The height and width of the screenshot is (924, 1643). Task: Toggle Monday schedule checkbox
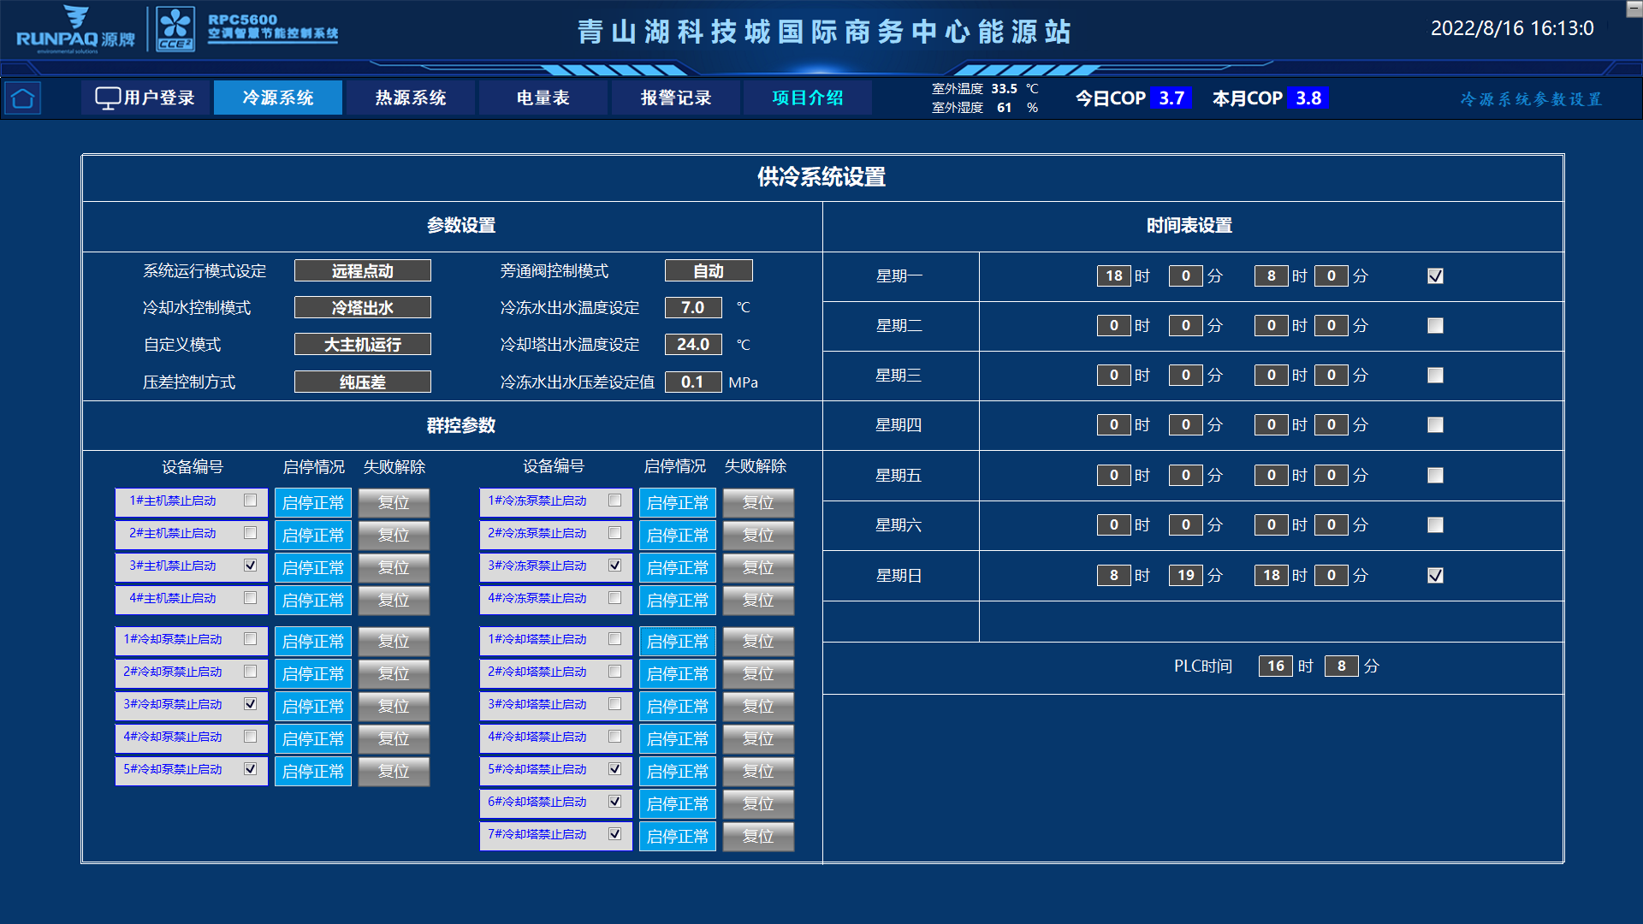[1435, 275]
